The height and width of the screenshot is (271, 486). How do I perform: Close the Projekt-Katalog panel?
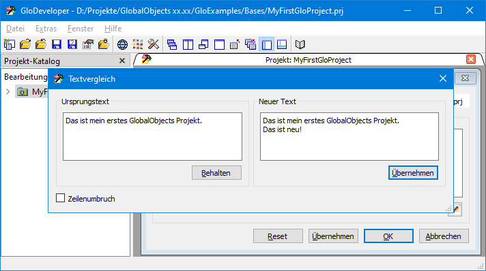pyautogui.click(x=122, y=61)
